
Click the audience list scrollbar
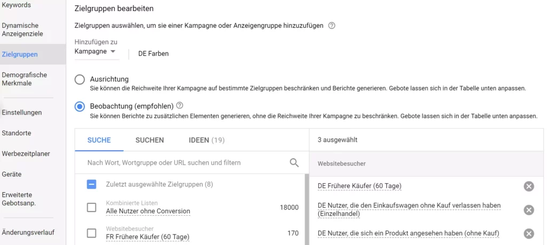306,209
